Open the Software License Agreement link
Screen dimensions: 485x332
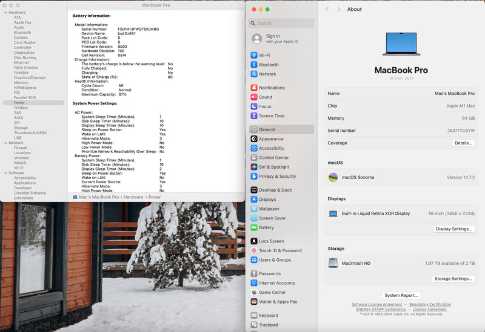pyautogui.click(x=376, y=304)
